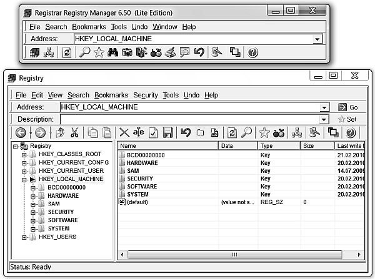The width and height of the screenshot is (375, 279).
Task: Collapse the HKEY_LOCAL_MACHINE tree node
Action: click(24, 180)
